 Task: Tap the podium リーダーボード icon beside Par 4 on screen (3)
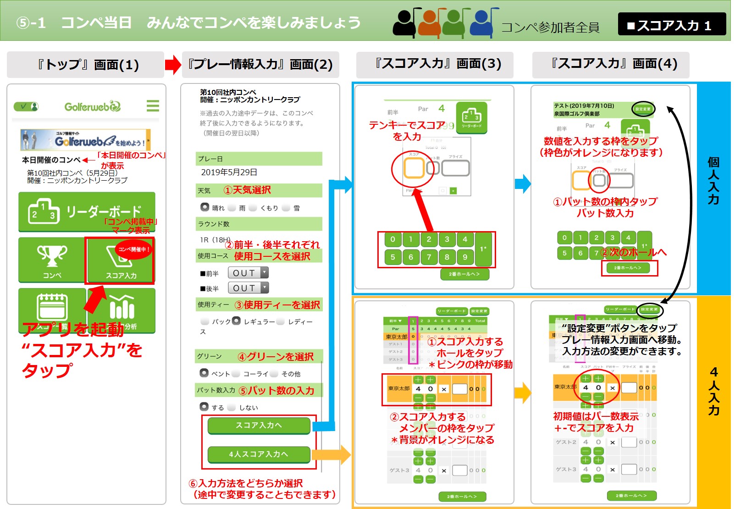tap(471, 117)
